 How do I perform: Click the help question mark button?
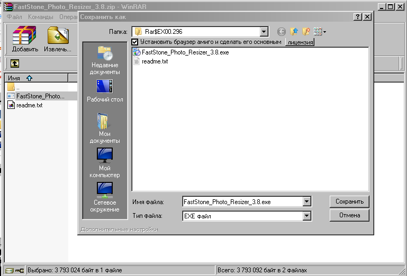358,17
